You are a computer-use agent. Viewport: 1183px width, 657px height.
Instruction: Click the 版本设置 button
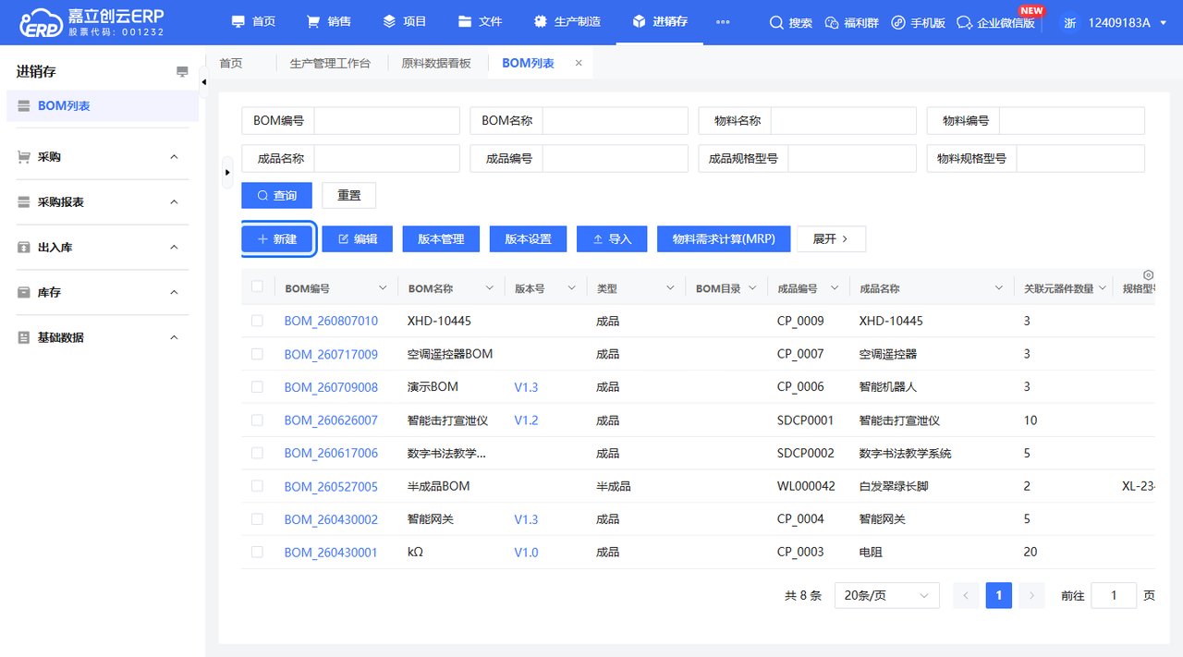(528, 238)
